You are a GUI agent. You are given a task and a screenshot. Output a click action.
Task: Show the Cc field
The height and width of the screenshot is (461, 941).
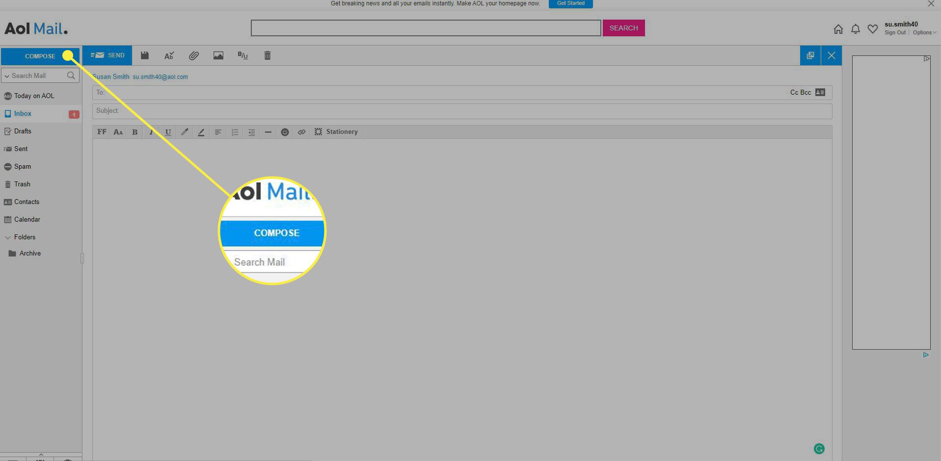(794, 92)
